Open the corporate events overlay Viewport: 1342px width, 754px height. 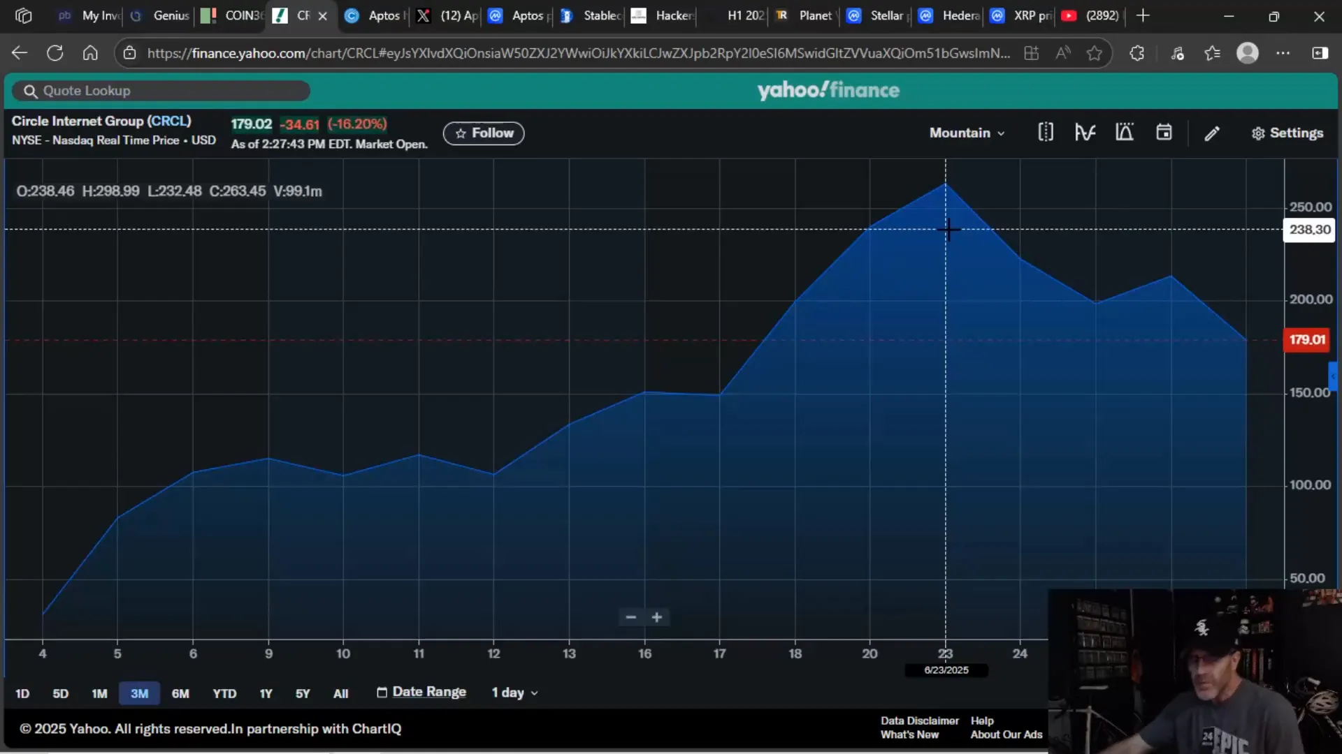(x=1124, y=133)
